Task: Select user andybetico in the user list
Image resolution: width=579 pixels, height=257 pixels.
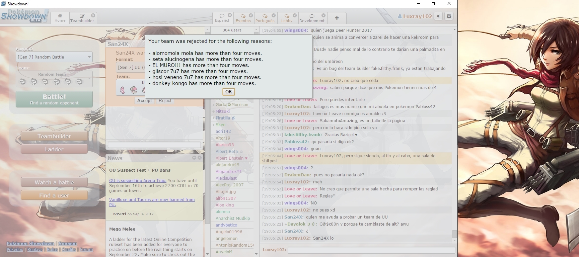Action: tap(226, 225)
